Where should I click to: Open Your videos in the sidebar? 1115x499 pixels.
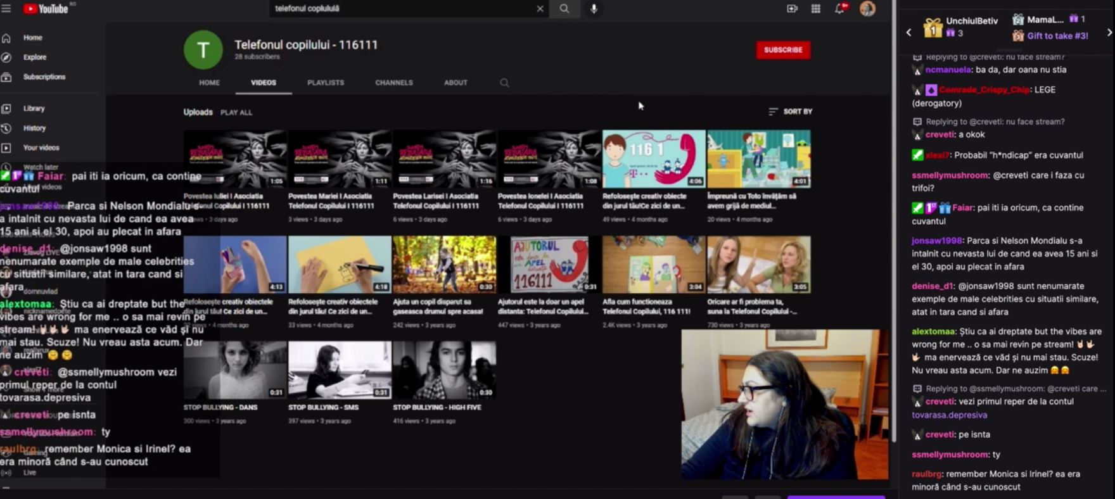pos(41,148)
